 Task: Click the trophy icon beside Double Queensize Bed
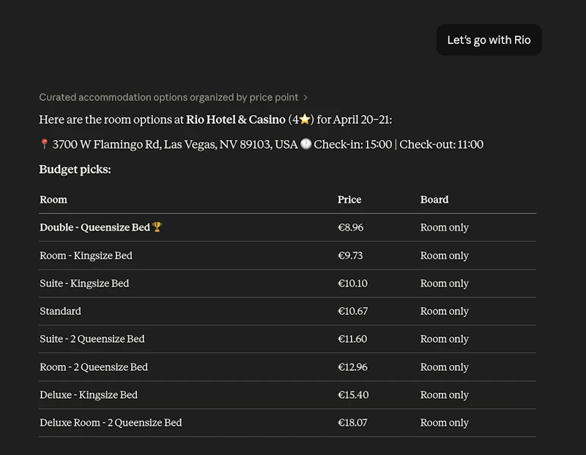(157, 227)
